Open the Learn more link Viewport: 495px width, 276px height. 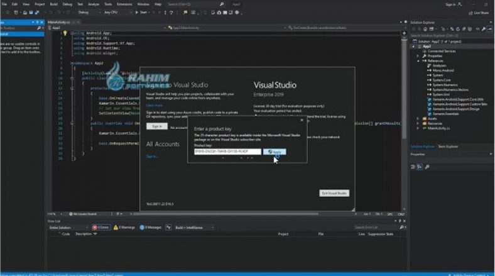[155, 106]
